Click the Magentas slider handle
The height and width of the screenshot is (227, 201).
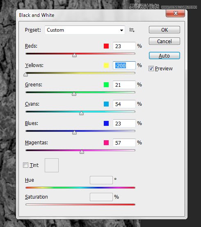[82, 152]
